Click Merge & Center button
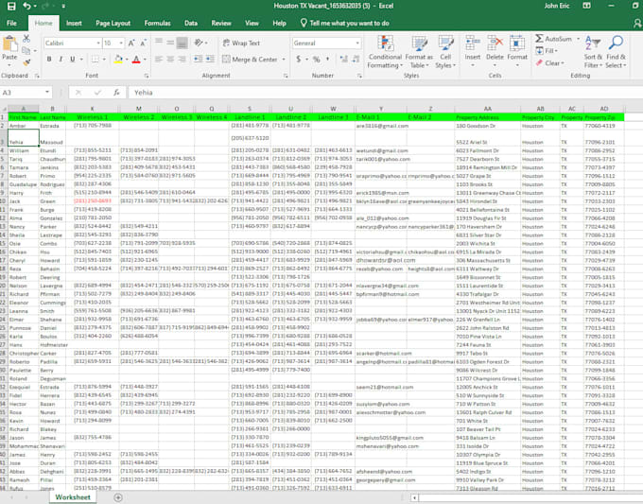643x504 pixels. click(251, 60)
